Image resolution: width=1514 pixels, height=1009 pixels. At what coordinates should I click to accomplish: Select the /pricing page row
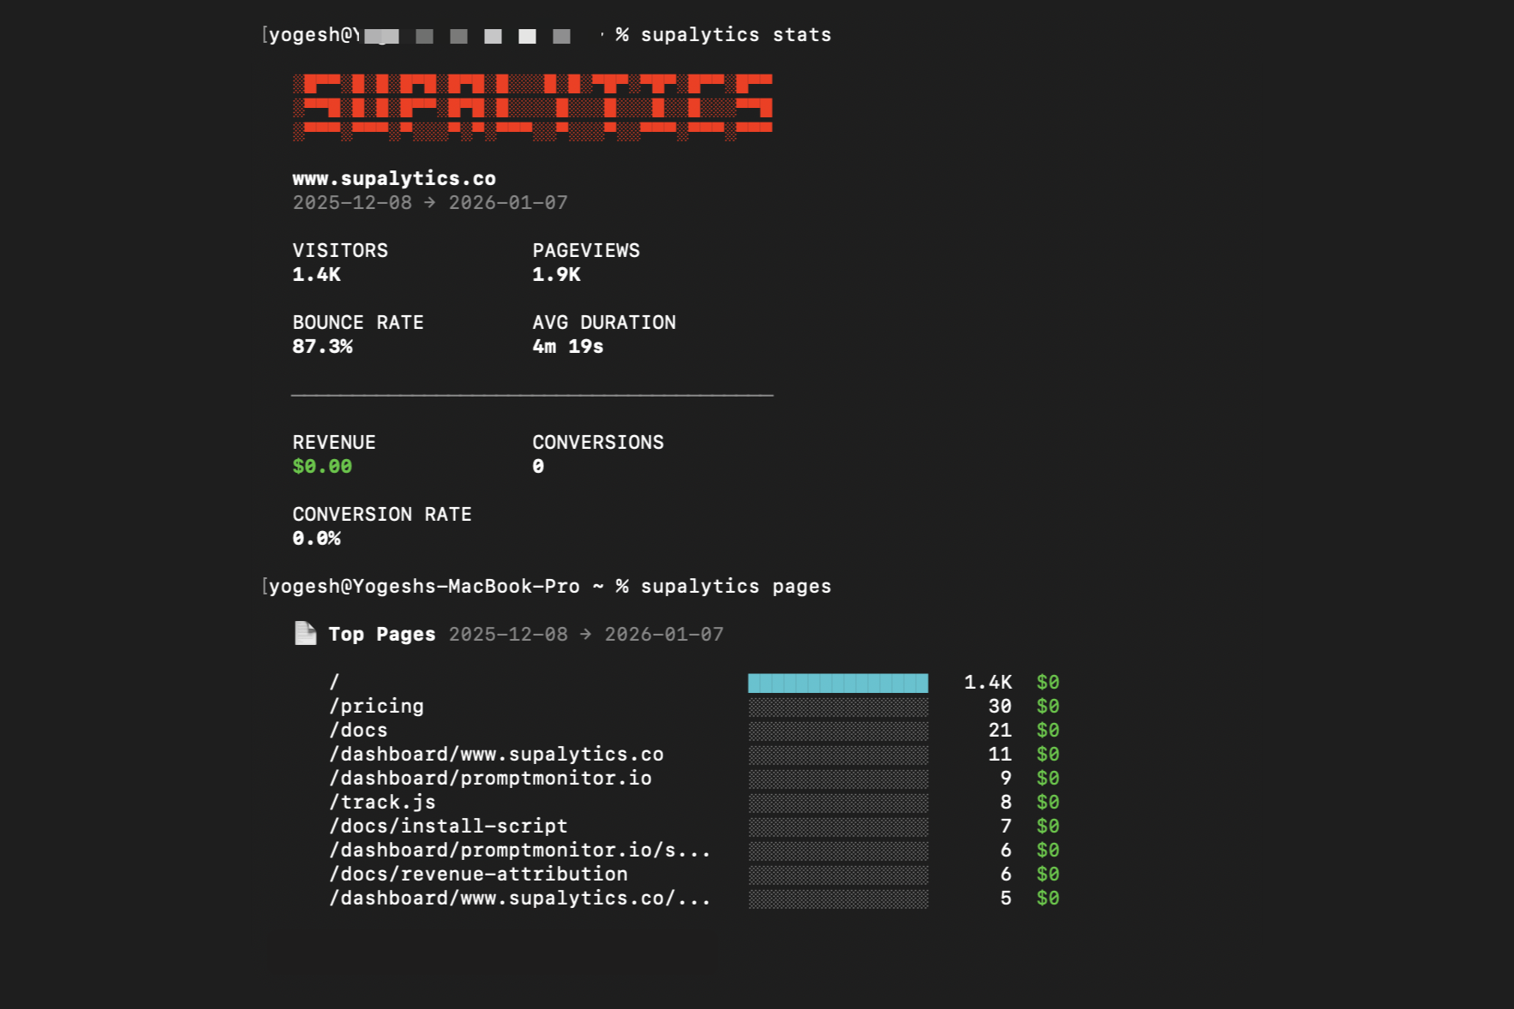pyautogui.click(x=375, y=706)
